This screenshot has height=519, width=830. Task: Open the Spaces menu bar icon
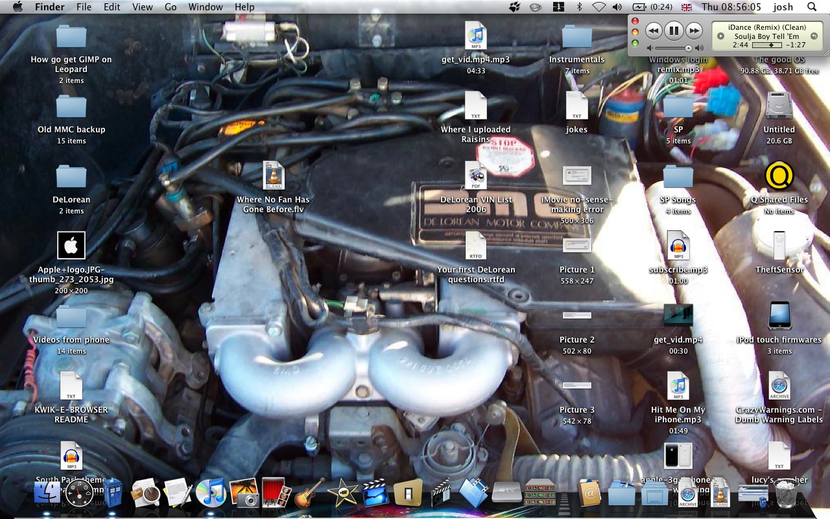(x=558, y=7)
